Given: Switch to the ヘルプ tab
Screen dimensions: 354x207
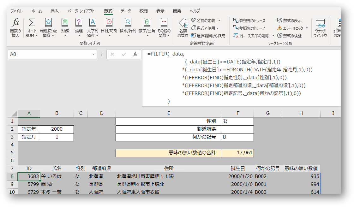Looking at the screenshot, I should [x=195, y=11].
